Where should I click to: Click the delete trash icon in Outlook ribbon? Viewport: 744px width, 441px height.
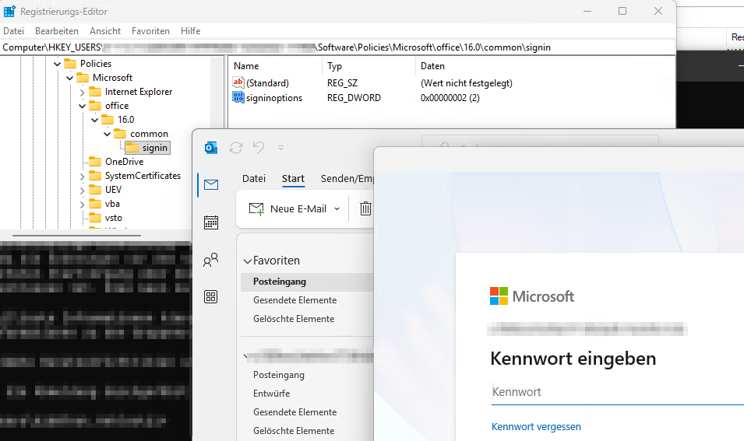pyautogui.click(x=365, y=208)
